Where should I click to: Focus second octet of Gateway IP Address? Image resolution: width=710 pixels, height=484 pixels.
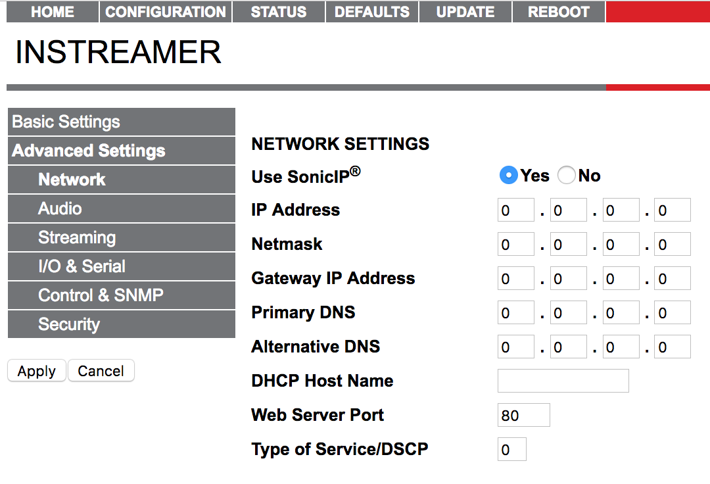coord(568,278)
